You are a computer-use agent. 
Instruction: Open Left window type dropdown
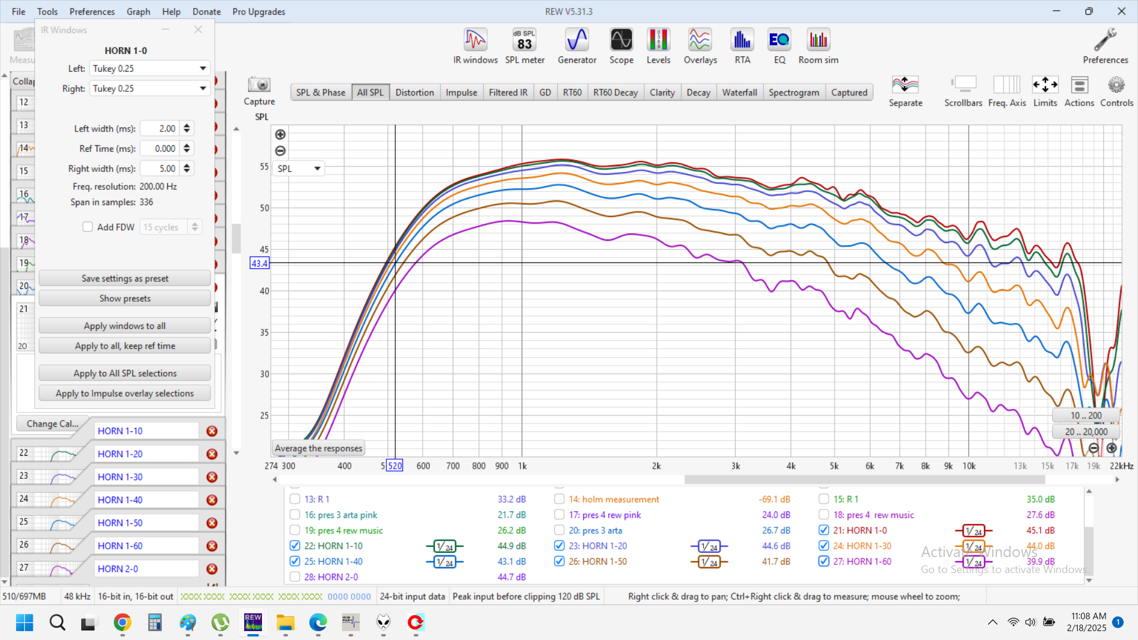[x=150, y=69]
